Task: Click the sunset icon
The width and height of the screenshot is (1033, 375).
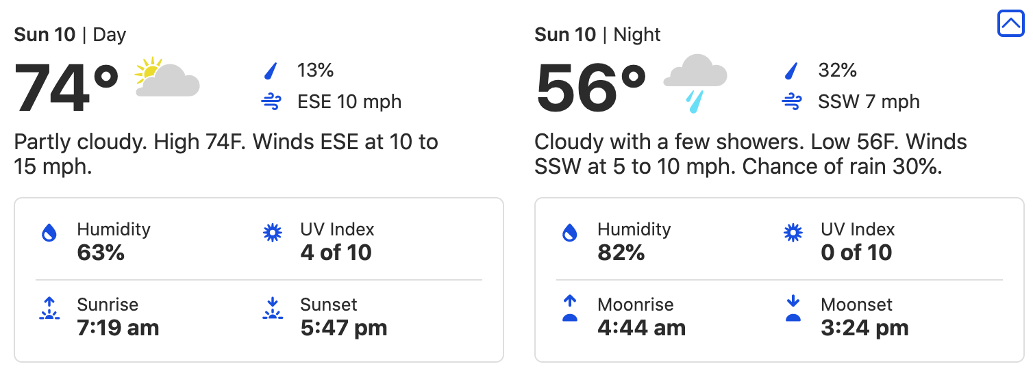Action: pos(273,309)
